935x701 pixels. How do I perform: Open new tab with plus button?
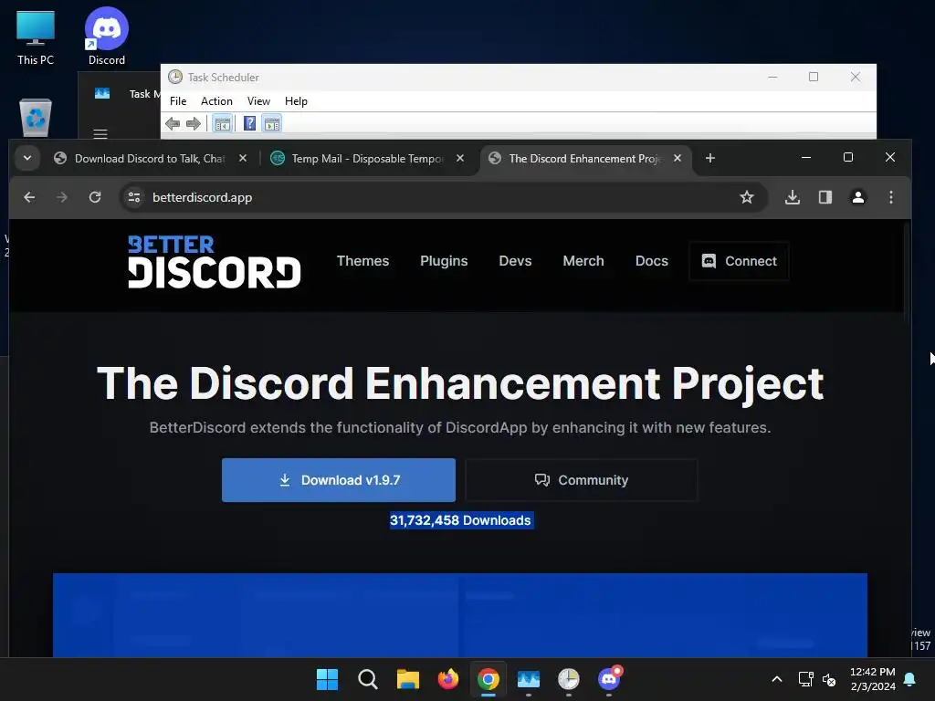point(710,158)
